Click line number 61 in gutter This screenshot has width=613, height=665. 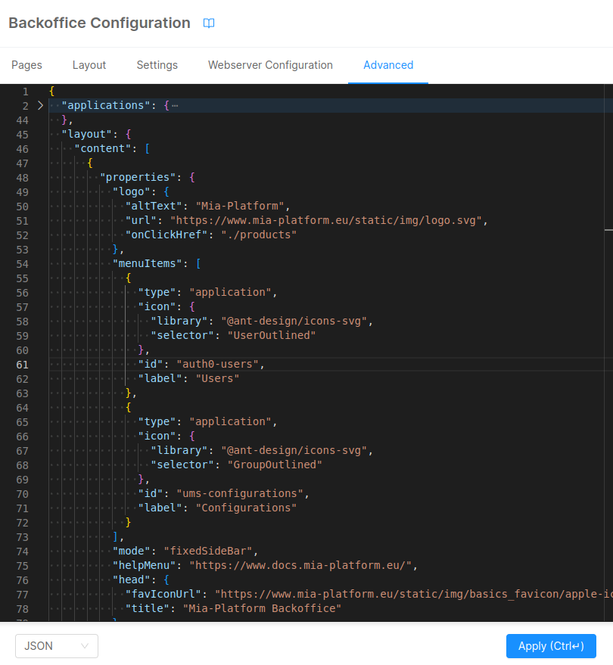22,365
